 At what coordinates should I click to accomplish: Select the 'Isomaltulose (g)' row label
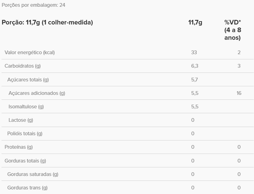26,106
